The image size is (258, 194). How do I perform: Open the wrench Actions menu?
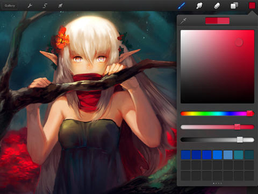[30, 6]
